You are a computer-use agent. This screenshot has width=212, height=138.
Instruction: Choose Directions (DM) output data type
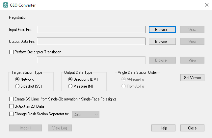pos(70,79)
